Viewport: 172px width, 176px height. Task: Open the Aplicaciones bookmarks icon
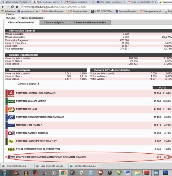(2, 11)
